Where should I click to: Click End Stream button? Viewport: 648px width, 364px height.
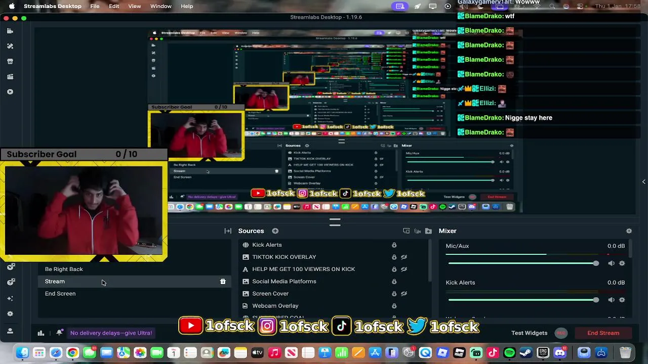point(603,333)
